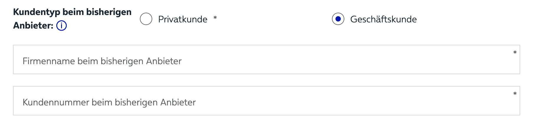This screenshot has height=126, width=537.
Task: Click the asterisk next to Privatkunde
Action: 215,18
